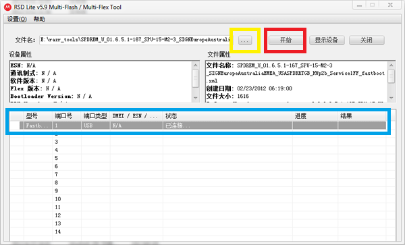Click the 显示设备 button
Viewport: 405px width, 245px height.
pyautogui.click(x=327, y=40)
